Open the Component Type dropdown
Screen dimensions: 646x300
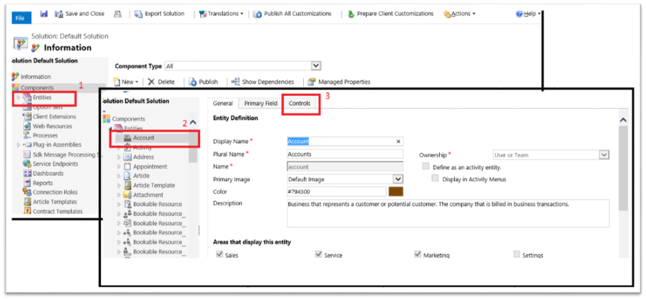(x=315, y=66)
